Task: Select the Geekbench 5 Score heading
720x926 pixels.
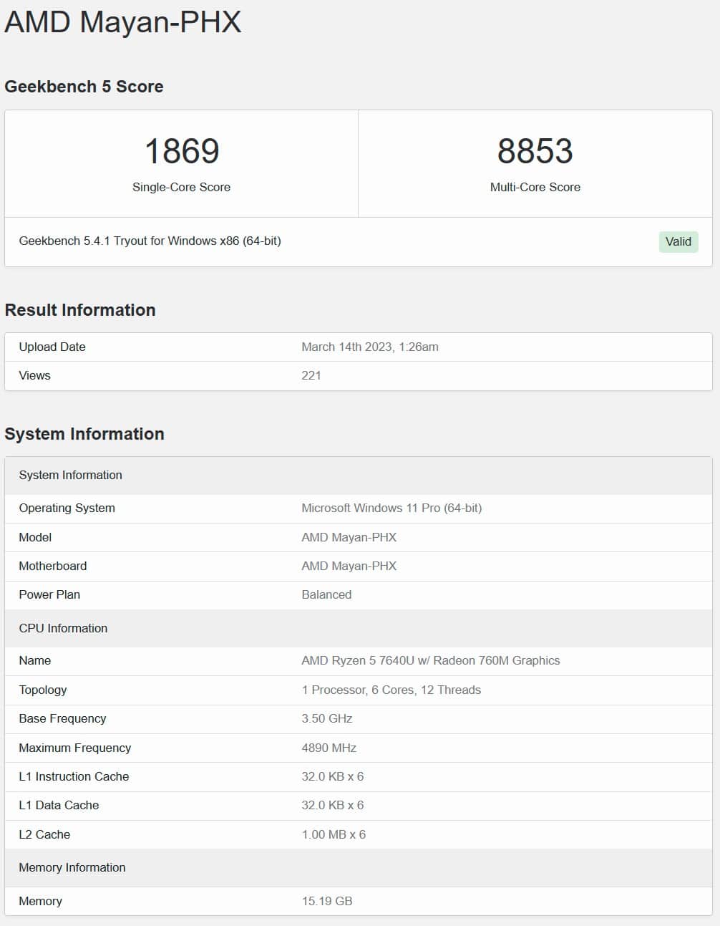Action: pyautogui.click(x=84, y=87)
